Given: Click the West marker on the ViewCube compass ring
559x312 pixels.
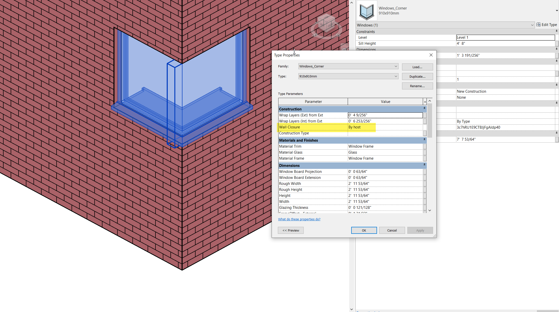Looking at the screenshot, I should (315, 35).
